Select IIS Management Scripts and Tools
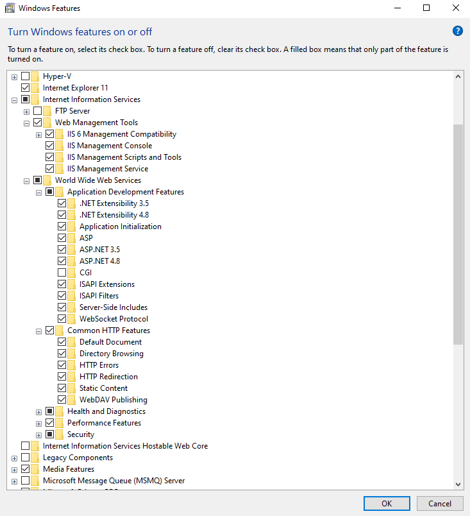Viewport: 470px width, 516px height. (x=124, y=157)
